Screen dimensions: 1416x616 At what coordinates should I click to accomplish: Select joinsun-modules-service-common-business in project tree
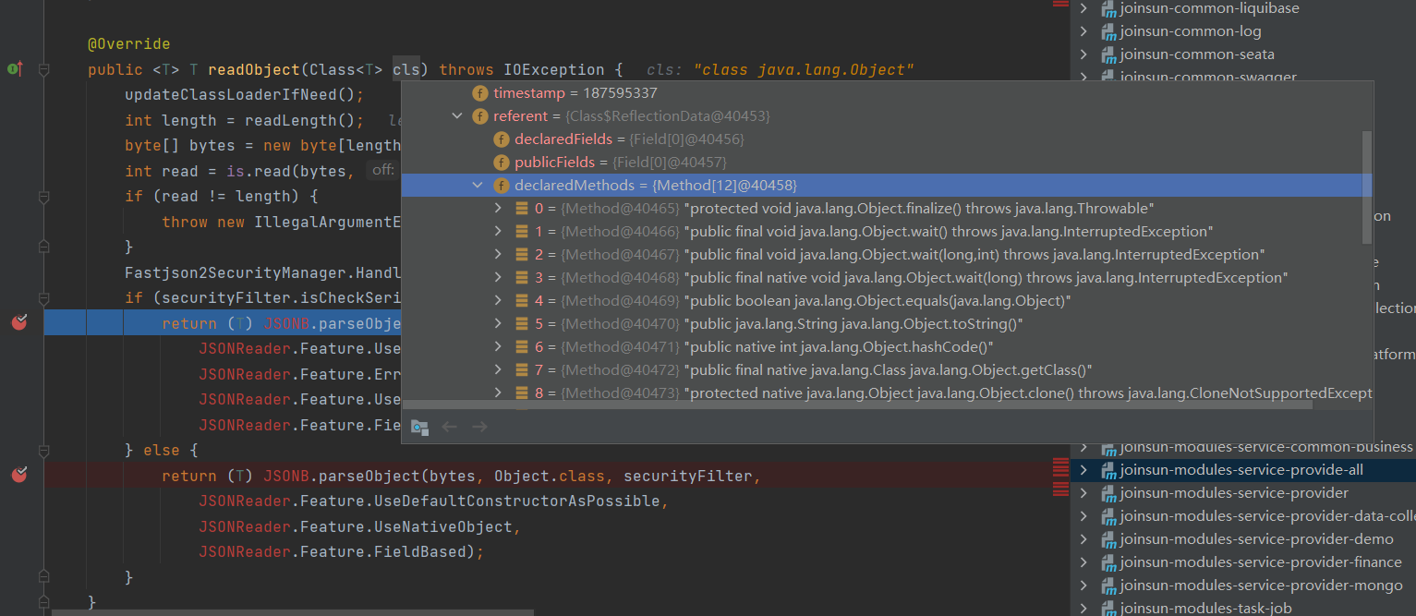(1243, 447)
